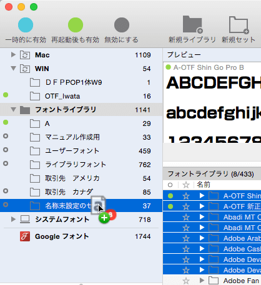The image size is (261, 285).
Task: Click folder icon of set A
Action: [x=35, y=123]
